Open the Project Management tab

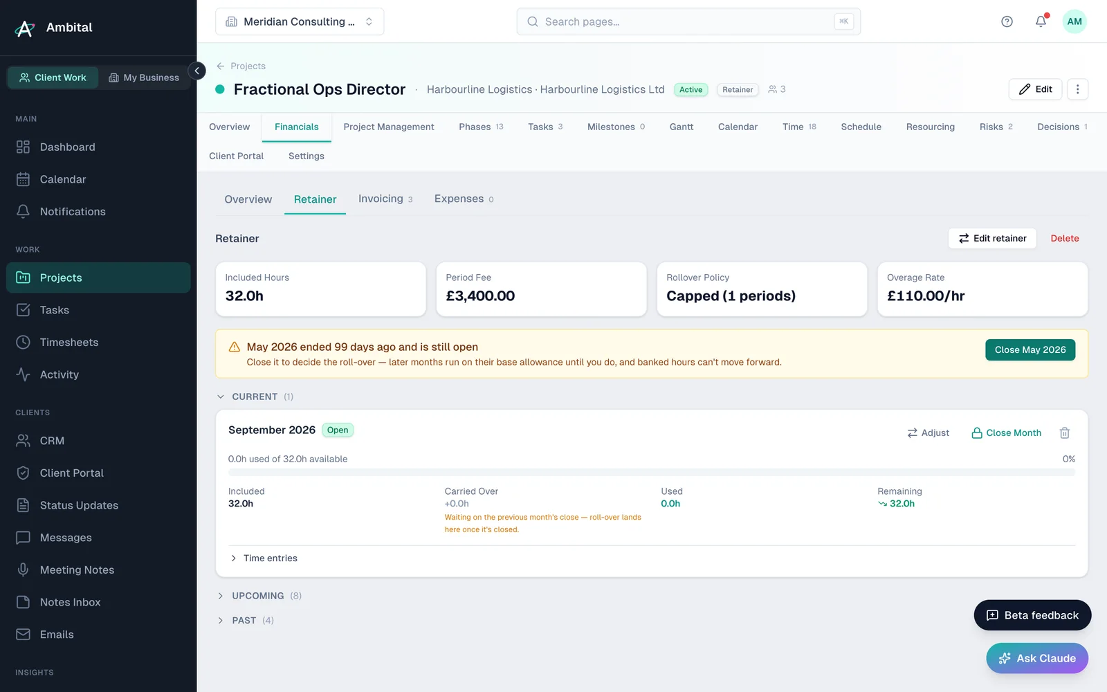389,127
